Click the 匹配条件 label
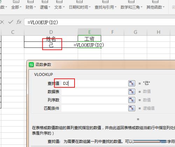Viewport: 175px width, 147px height. [x=51, y=108]
